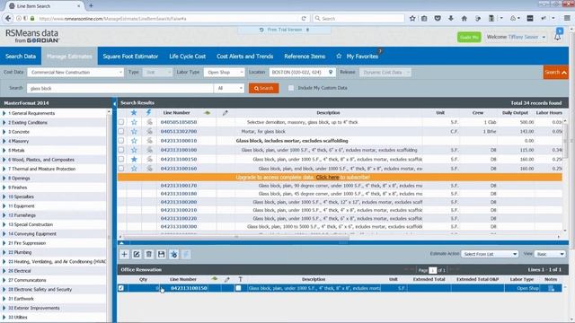The width and height of the screenshot is (575, 323).
Task: Click the 'Click here' subscribe link
Action: (327, 178)
